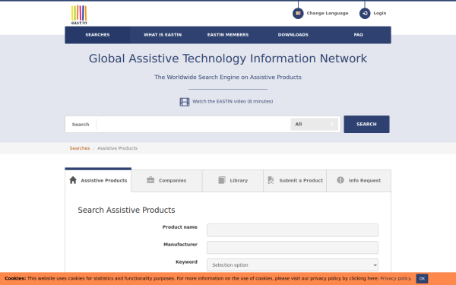Image resolution: width=456 pixels, height=285 pixels.
Task: Click the briefcase icon on Companies tab
Action: pyautogui.click(x=150, y=180)
